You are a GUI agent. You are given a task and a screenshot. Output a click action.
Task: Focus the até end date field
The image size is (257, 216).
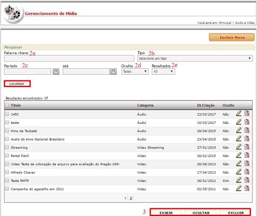tap(86, 72)
